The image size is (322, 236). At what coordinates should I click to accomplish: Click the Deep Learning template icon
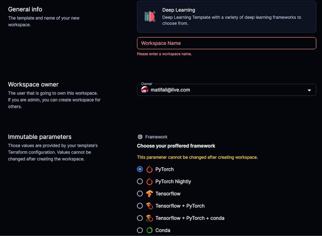[150, 16]
